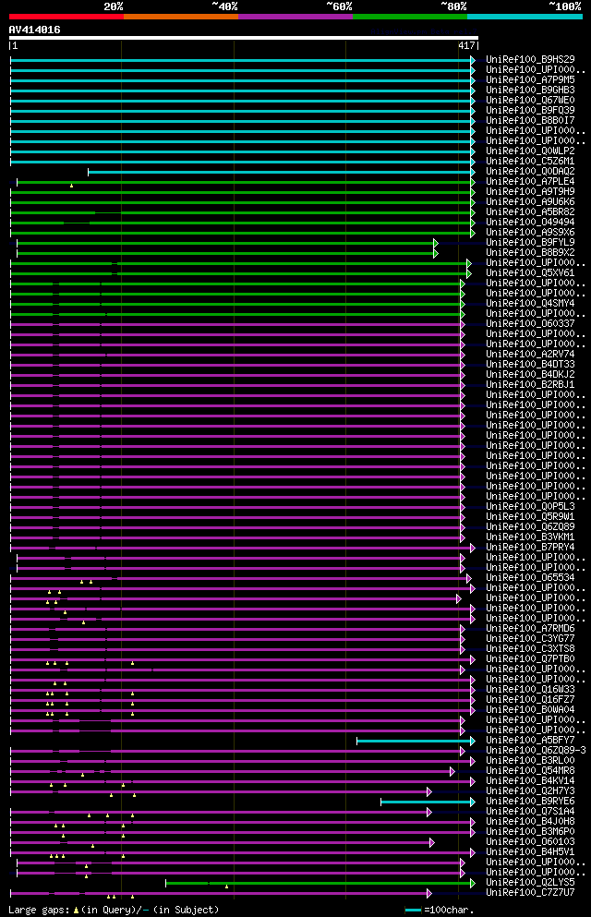
Task: Click the short cyan bar of B9RYE6
Action: pos(428,802)
